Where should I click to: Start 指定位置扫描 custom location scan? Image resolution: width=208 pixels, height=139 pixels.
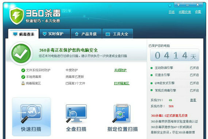click(x=123, y=118)
